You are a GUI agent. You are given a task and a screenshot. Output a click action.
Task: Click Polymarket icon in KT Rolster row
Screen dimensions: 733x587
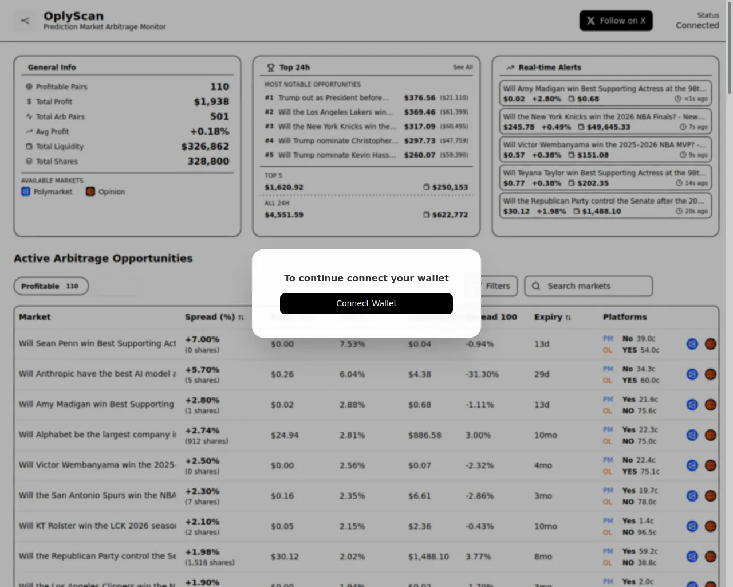point(692,526)
